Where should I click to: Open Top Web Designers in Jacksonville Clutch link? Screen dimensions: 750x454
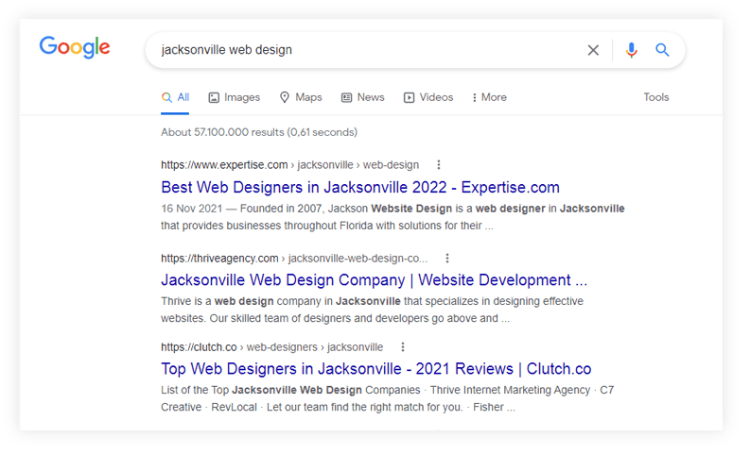tap(375, 369)
